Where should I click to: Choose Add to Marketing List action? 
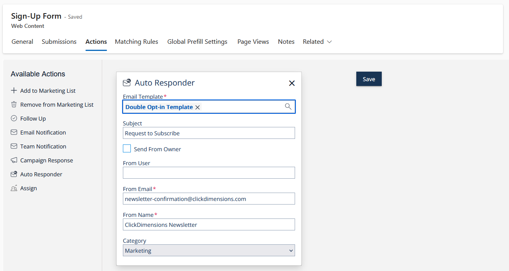point(48,91)
